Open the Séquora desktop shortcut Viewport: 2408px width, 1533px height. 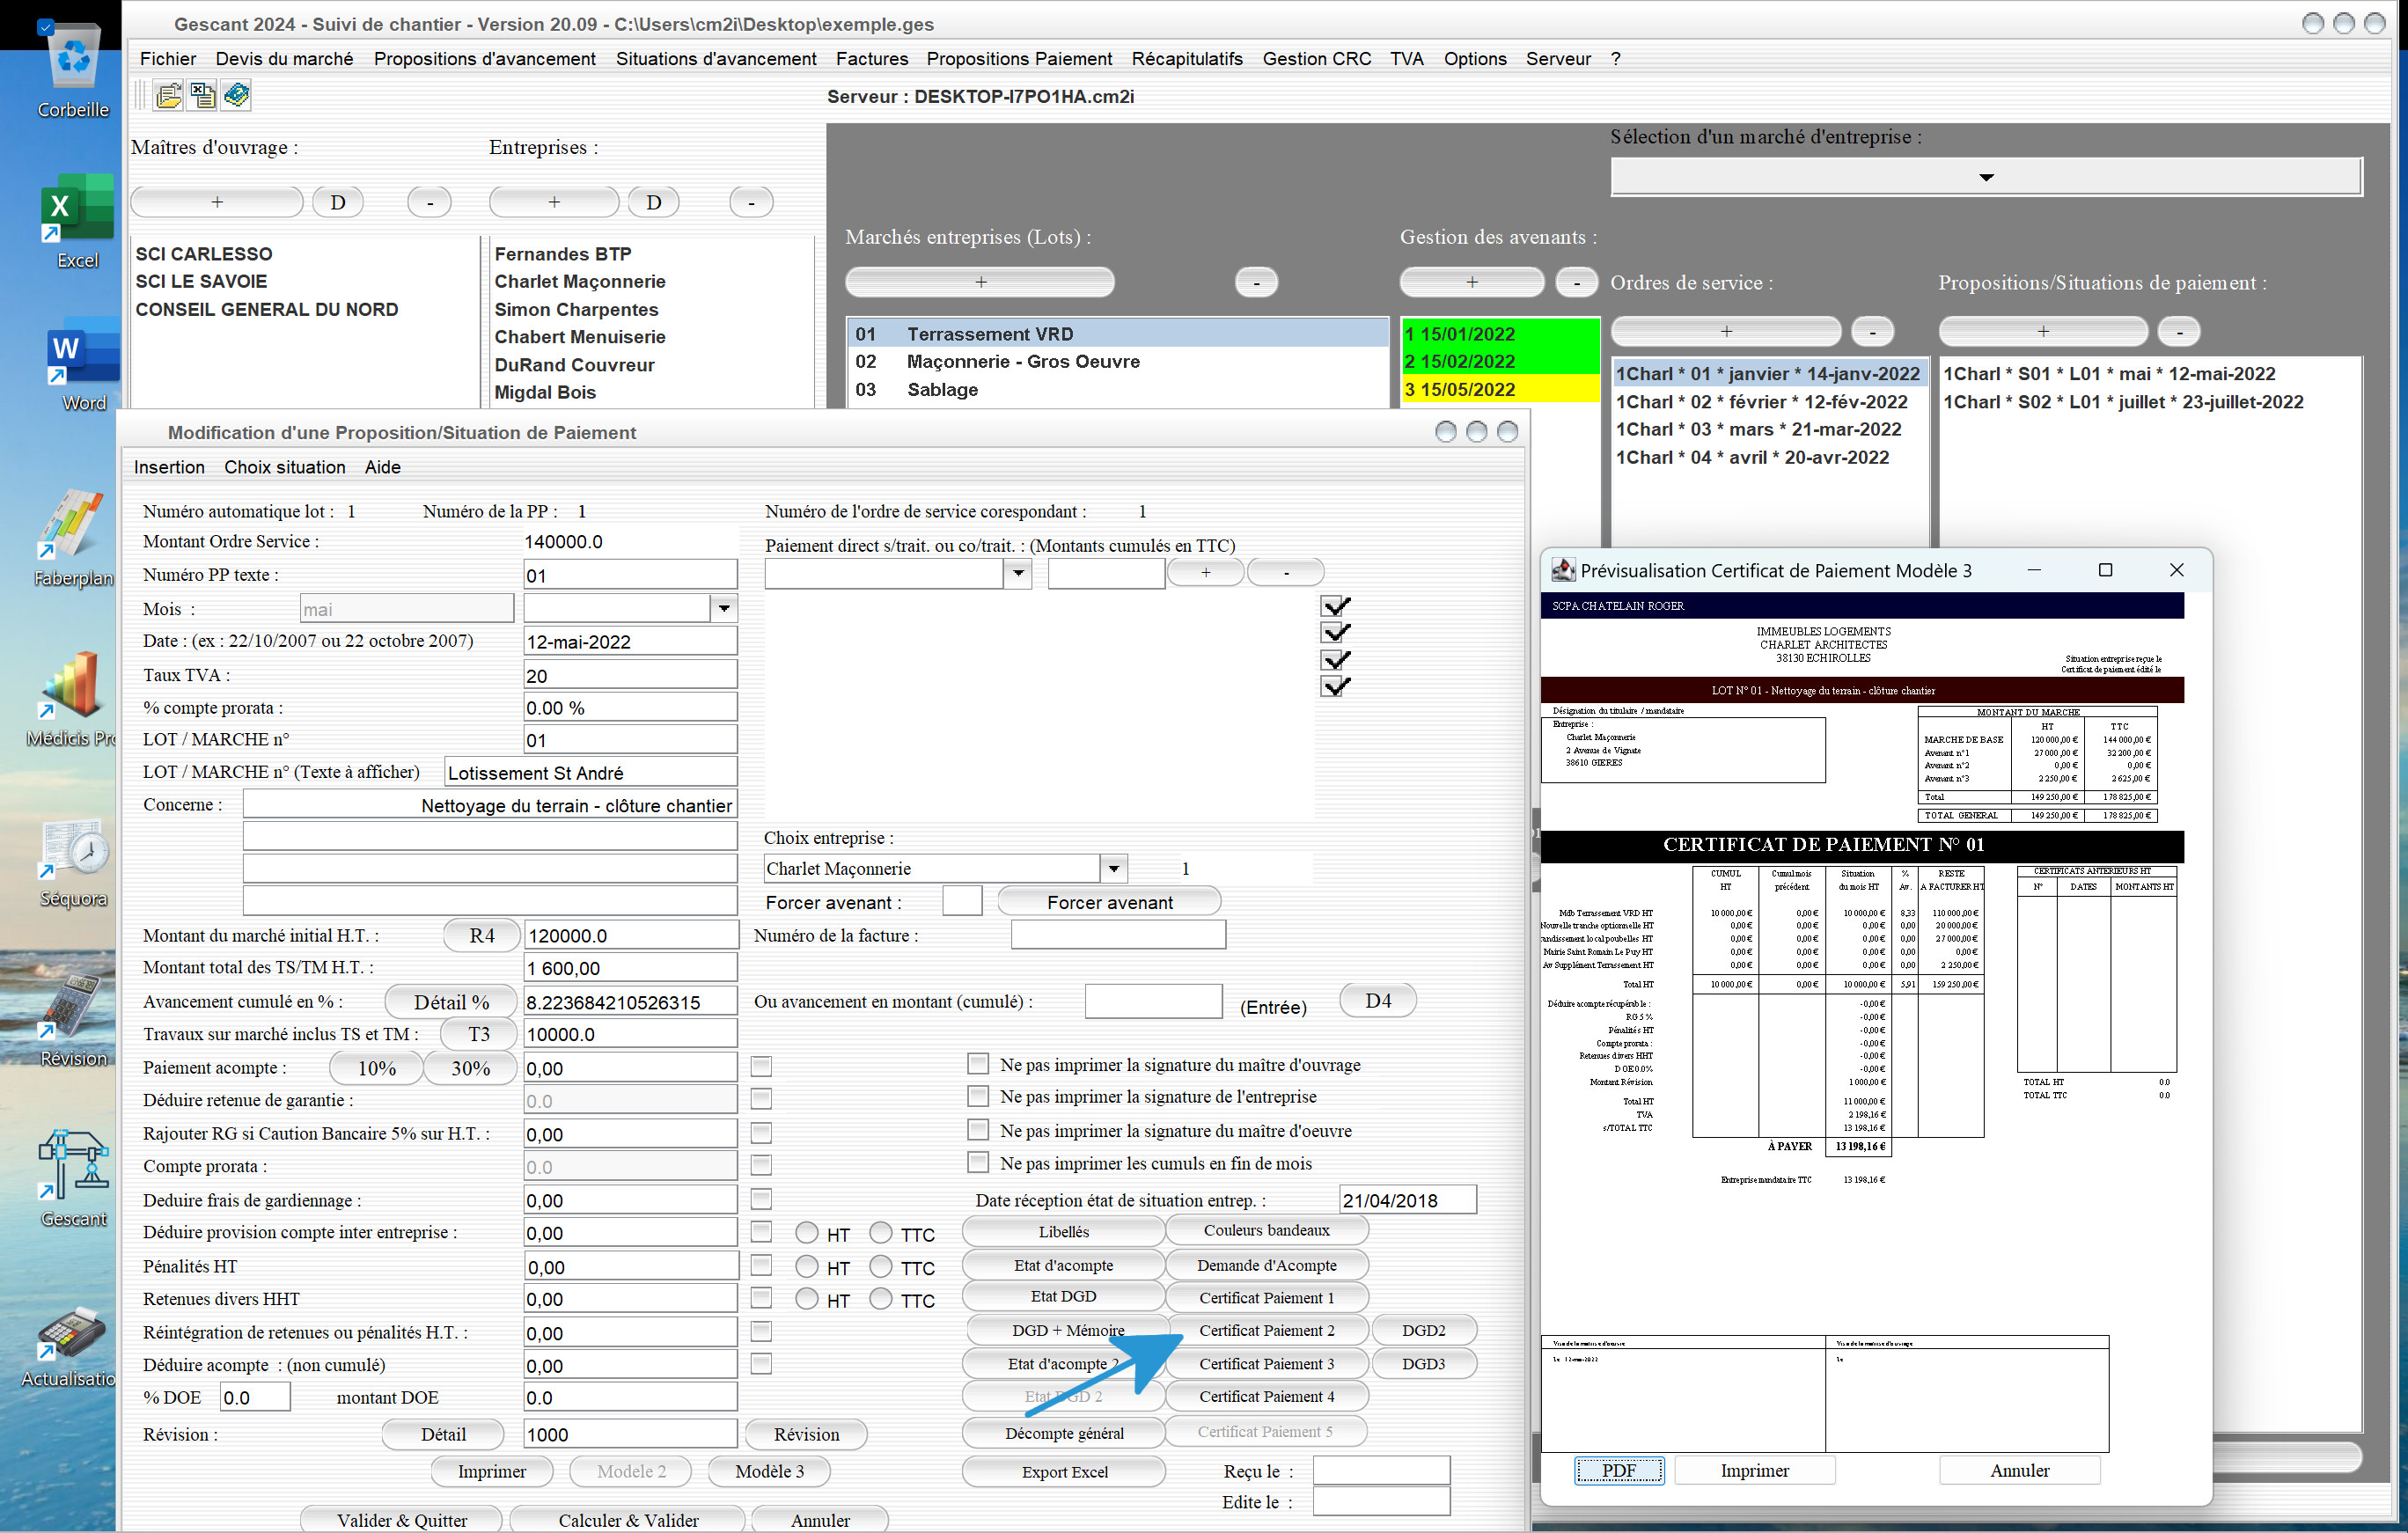click(73, 862)
